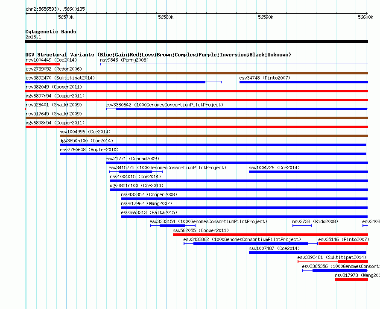This screenshot has height=309, width=380.
Task: Select the blue esv21771 gain bar
Action: click(x=237, y=163)
